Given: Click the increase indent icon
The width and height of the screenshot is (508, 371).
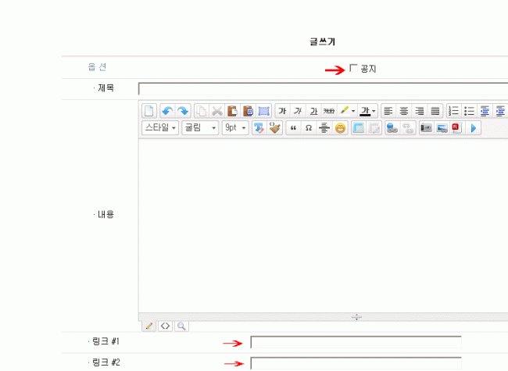Looking at the screenshot, I should pos(500,111).
